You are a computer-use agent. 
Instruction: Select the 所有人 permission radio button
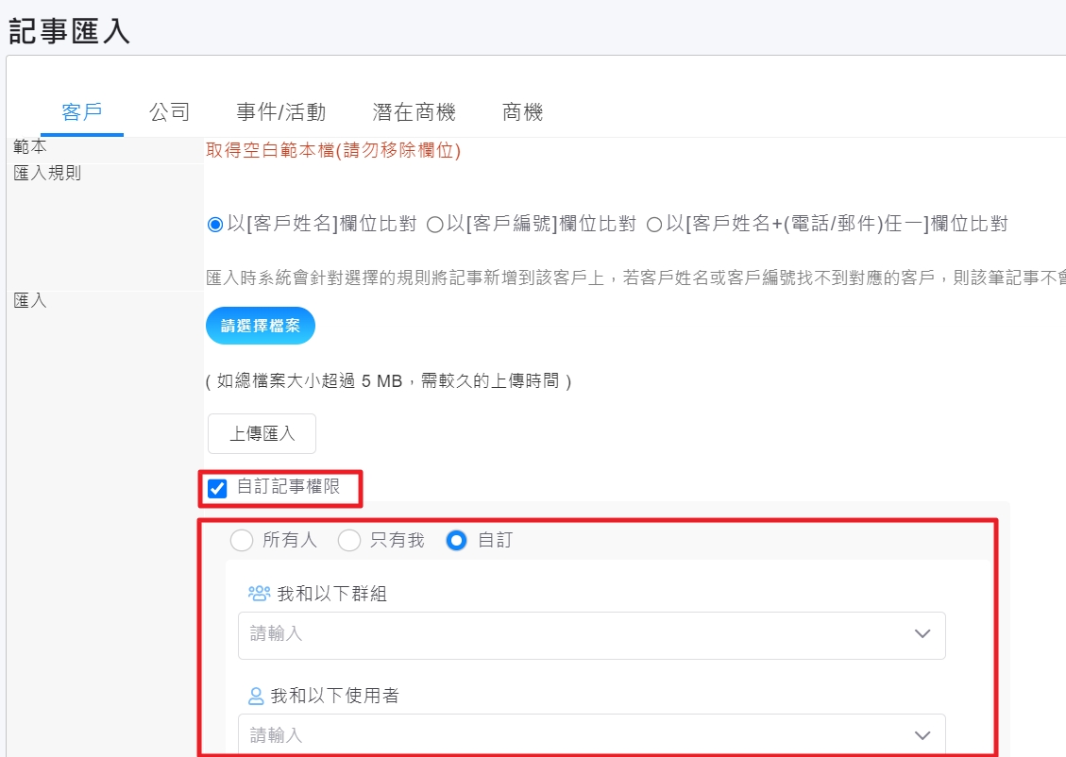(242, 540)
